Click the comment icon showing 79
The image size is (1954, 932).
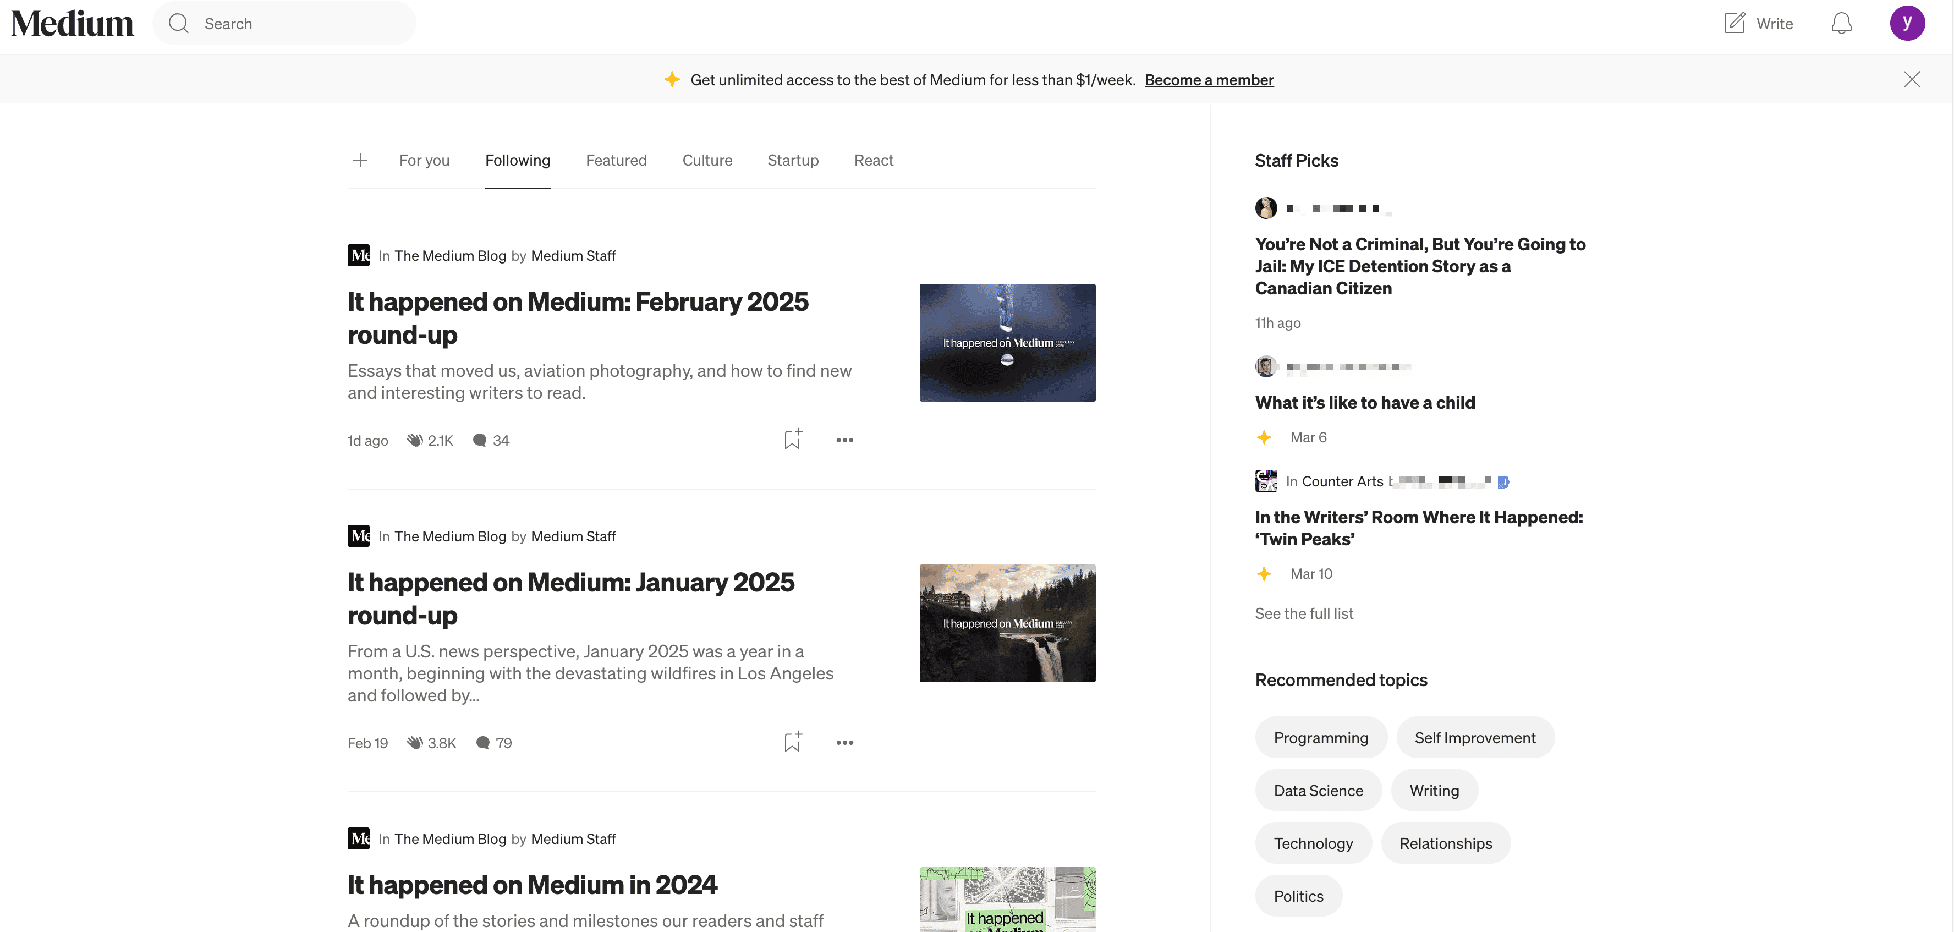pos(482,742)
